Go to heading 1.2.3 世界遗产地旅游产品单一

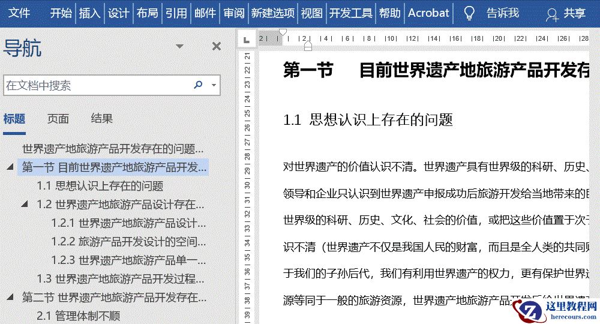pyautogui.click(x=128, y=260)
